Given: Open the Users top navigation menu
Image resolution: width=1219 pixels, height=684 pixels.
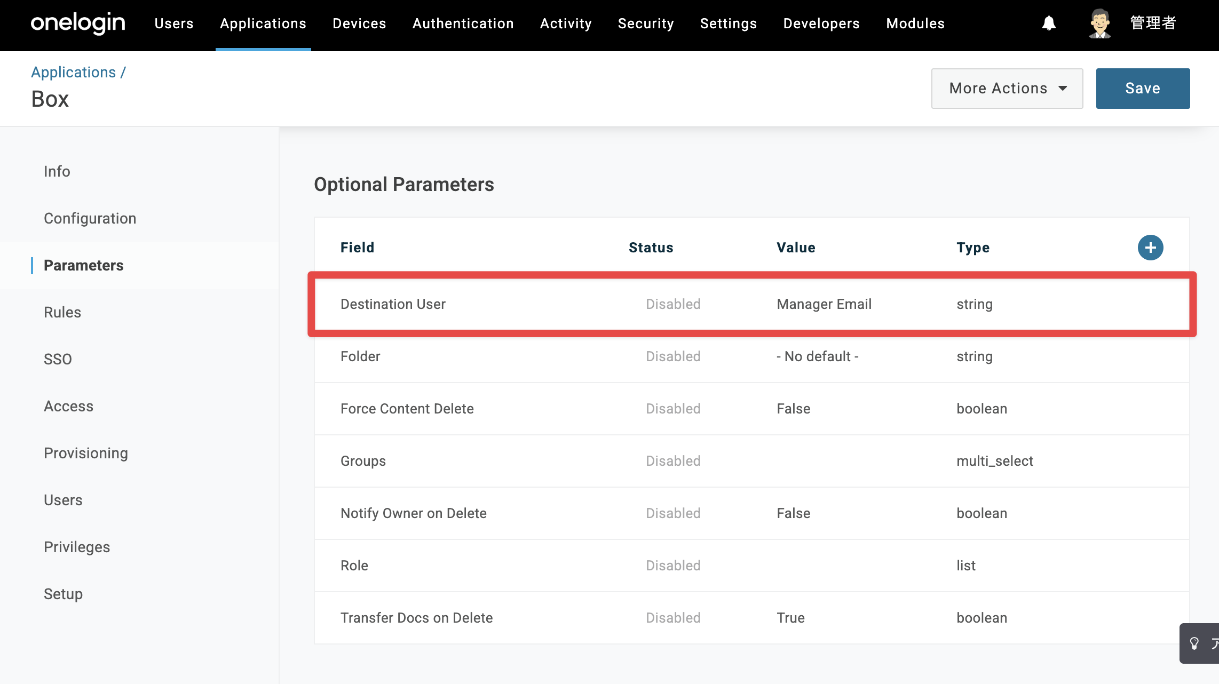Looking at the screenshot, I should [x=174, y=23].
